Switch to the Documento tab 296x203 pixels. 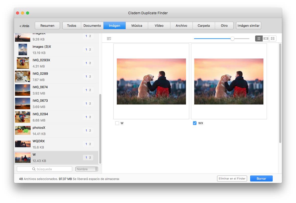pos(92,25)
